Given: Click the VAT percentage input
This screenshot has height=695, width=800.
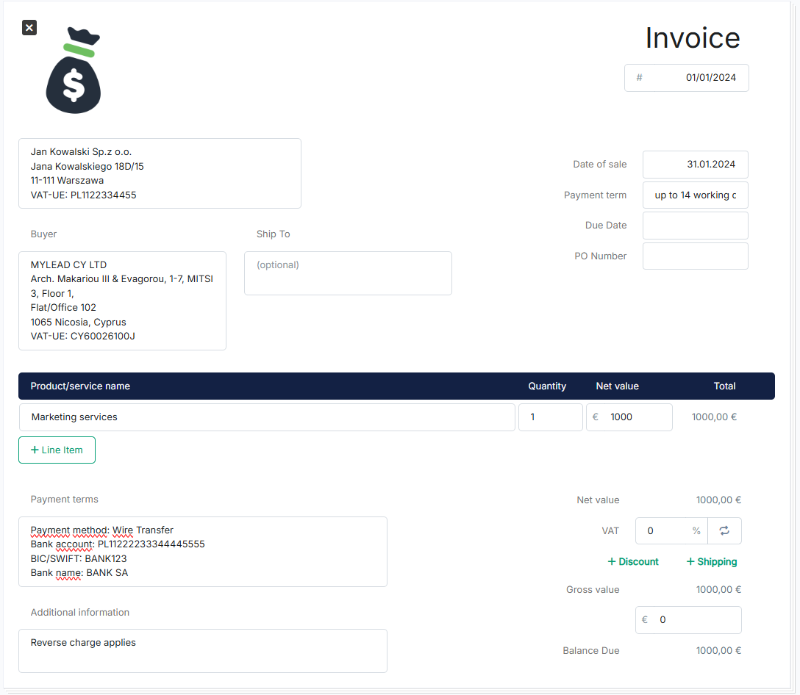Looking at the screenshot, I should [665, 530].
